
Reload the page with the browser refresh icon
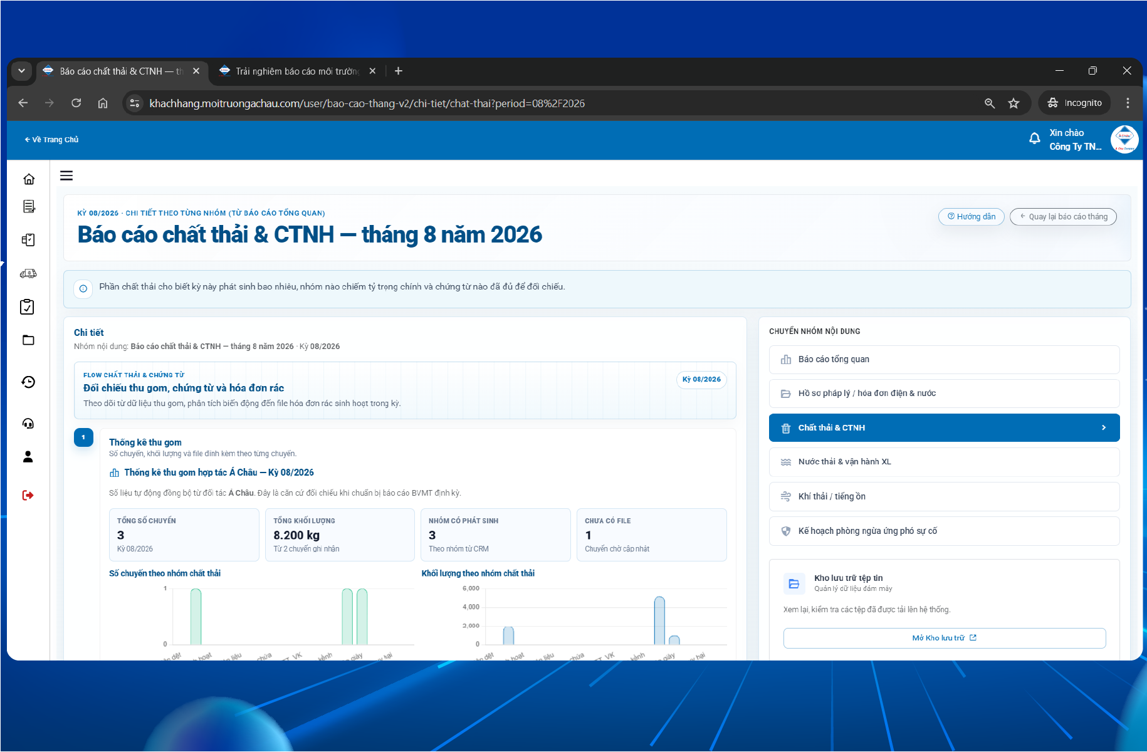[76, 103]
